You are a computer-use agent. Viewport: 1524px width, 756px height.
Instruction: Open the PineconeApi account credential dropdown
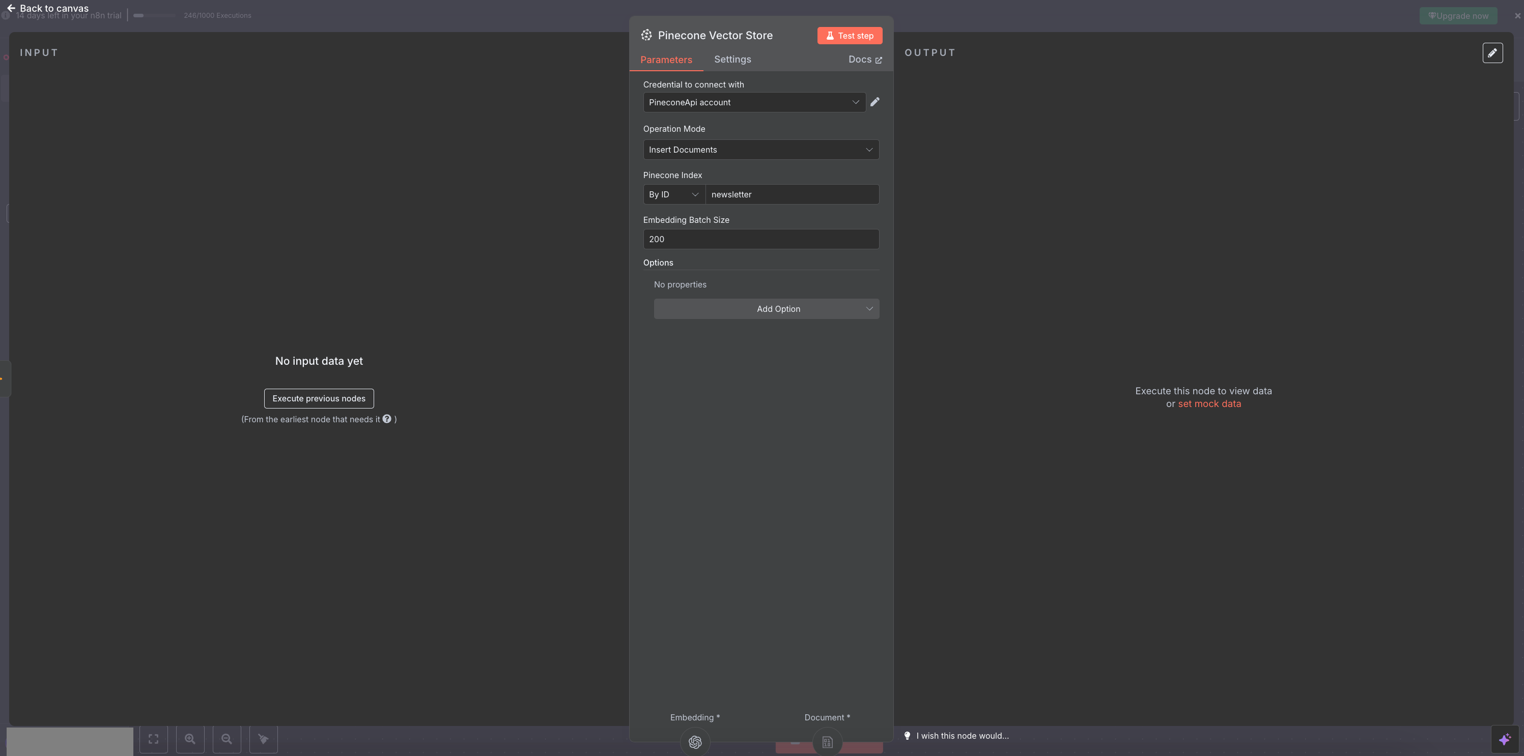[754, 102]
